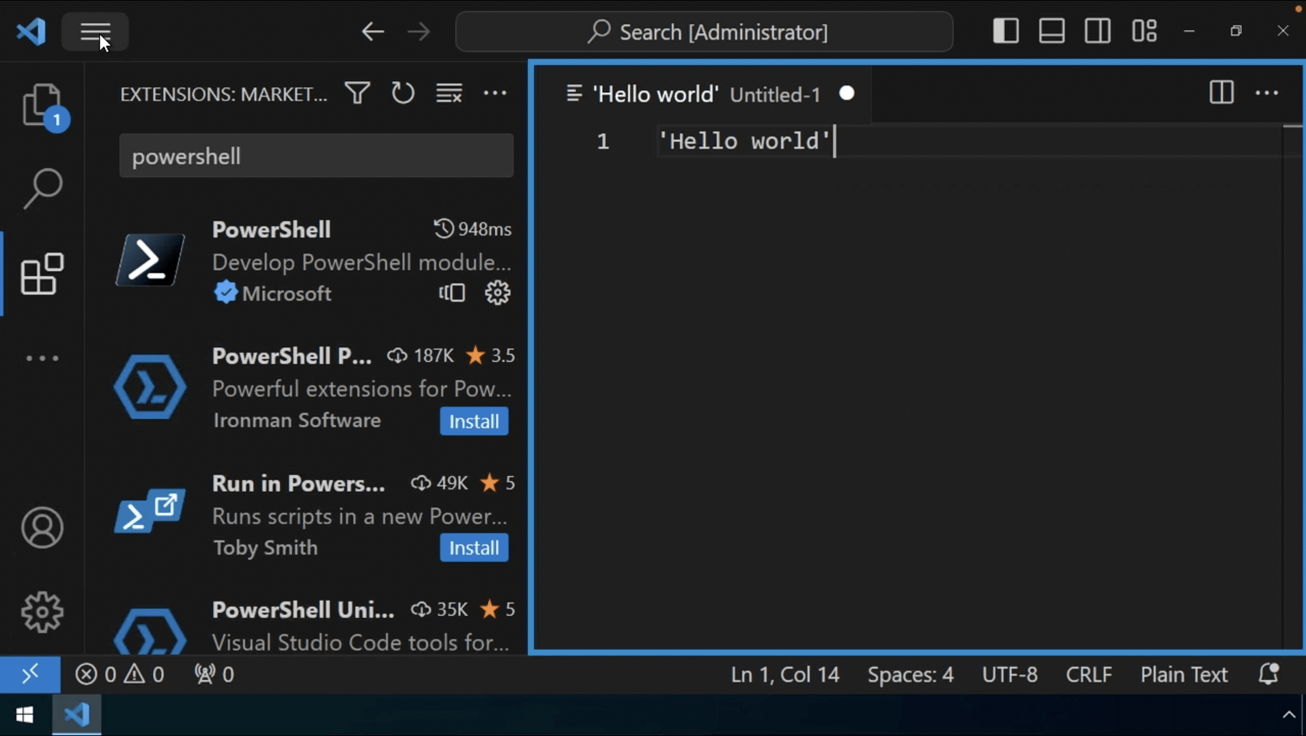Click the 948ms activation time indicator

[x=472, y=229]
